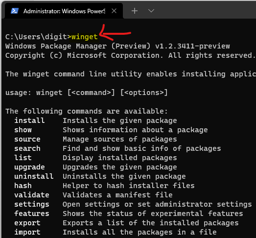Viewport: 256px width, 238px height.
Task: Click 'Shows the status of experimental features'
Action: (153, 214)
